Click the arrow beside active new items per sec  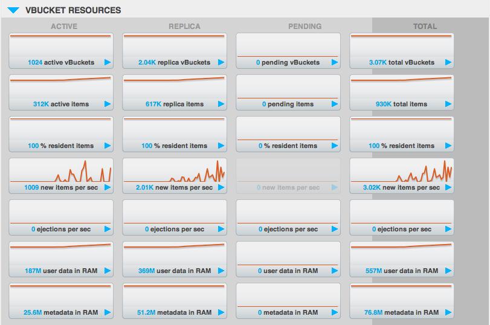coord(108,187)
